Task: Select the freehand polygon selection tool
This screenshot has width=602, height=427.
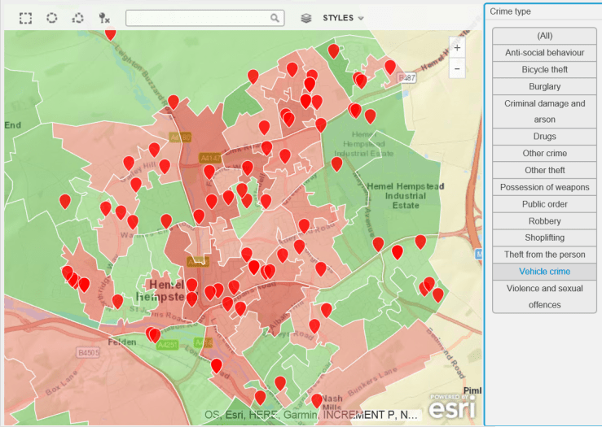Action: tap(78, 18)
